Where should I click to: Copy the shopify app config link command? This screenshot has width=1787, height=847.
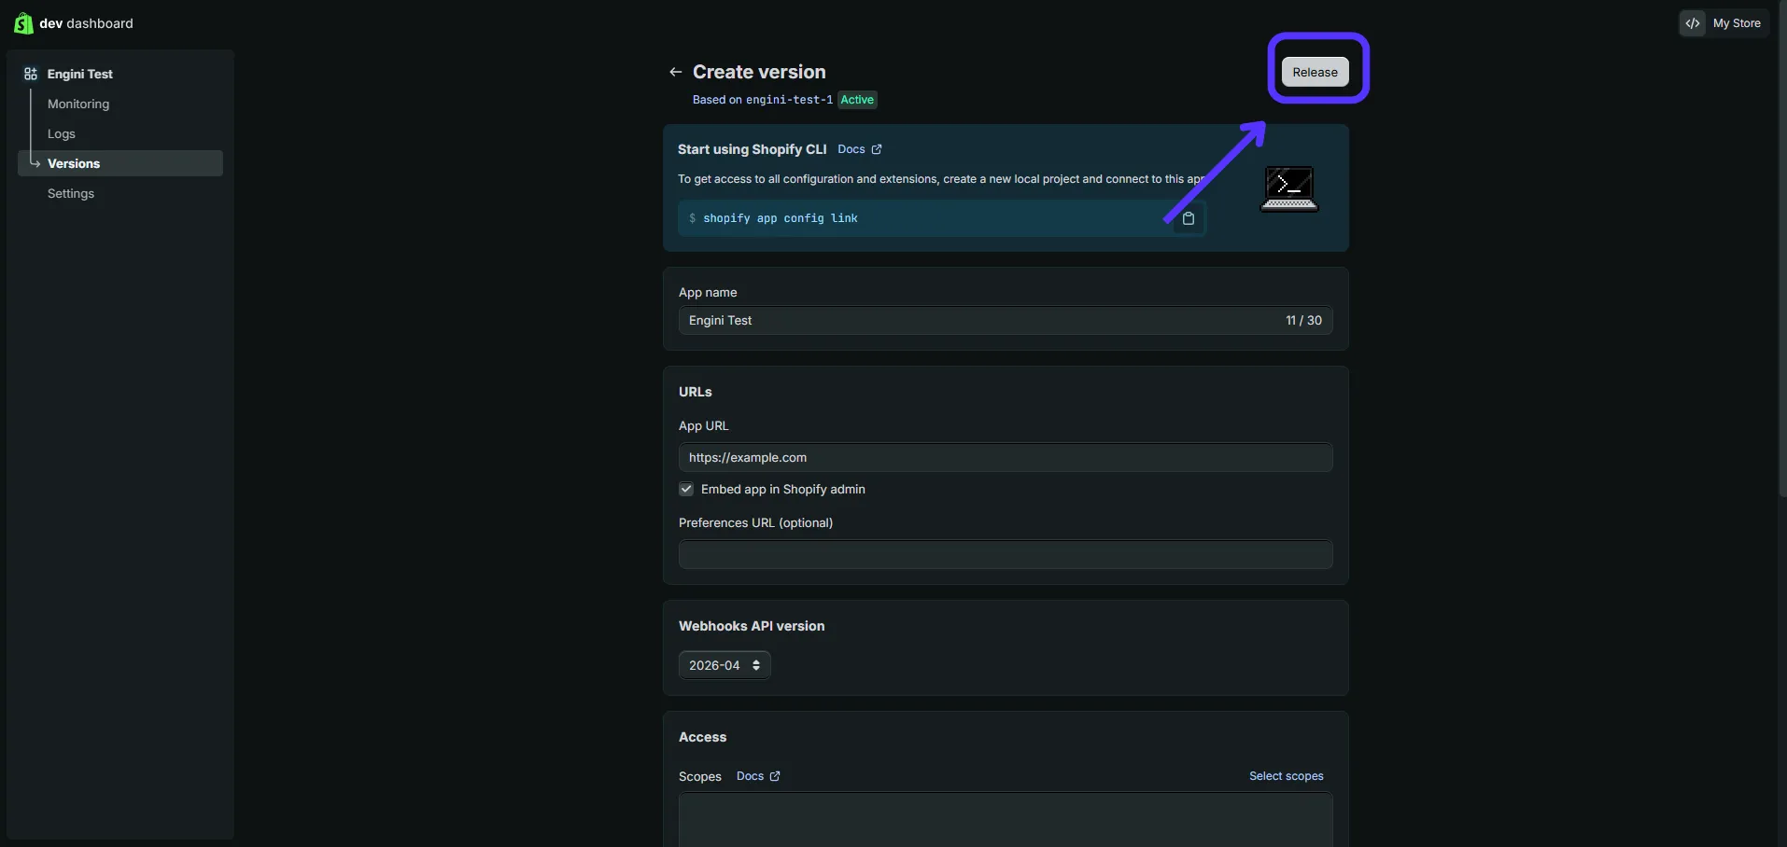tap(1189, 218)
